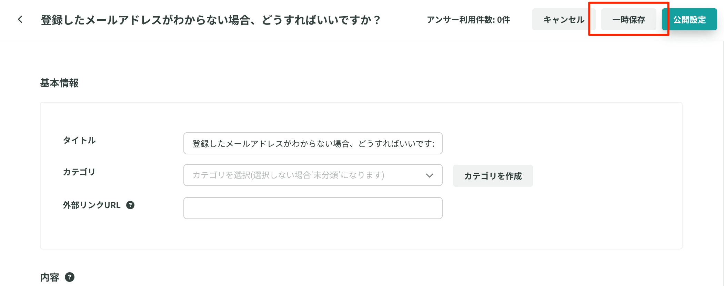Click the question title in the page header

click(x=210, y=20)
